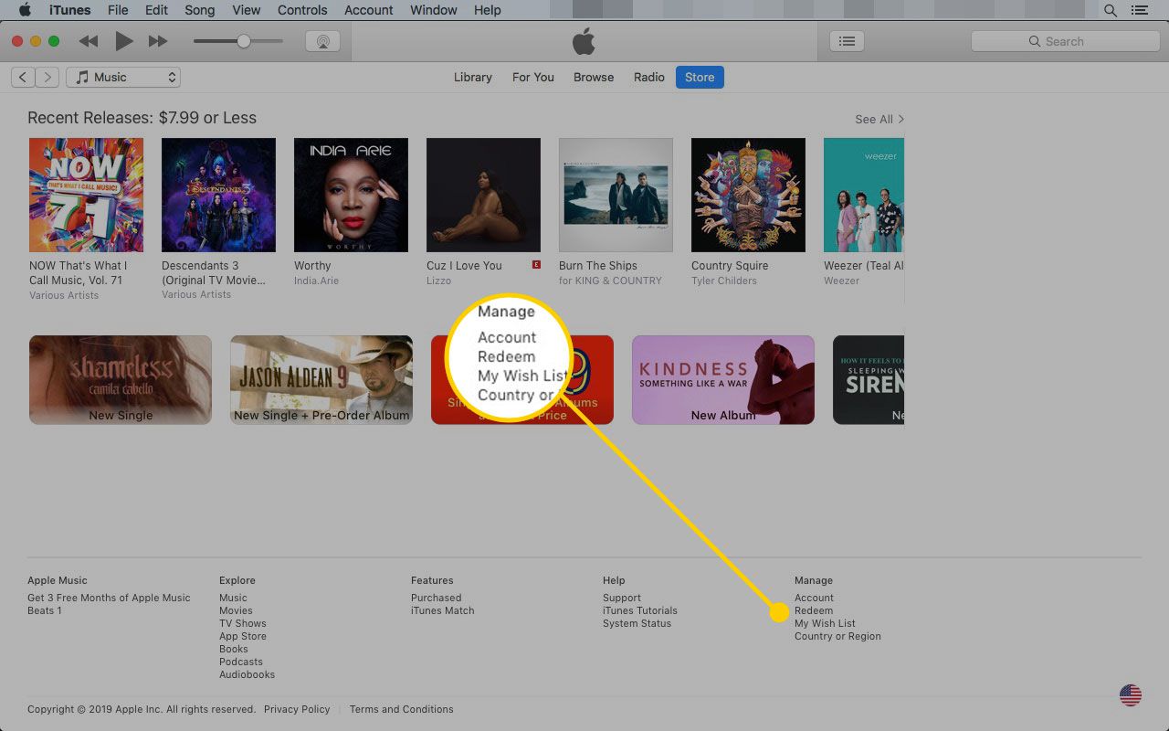Open India.Arie Worthy album cover
Image resolution: width=1169 pixels, height=731 pixels.
351,195
